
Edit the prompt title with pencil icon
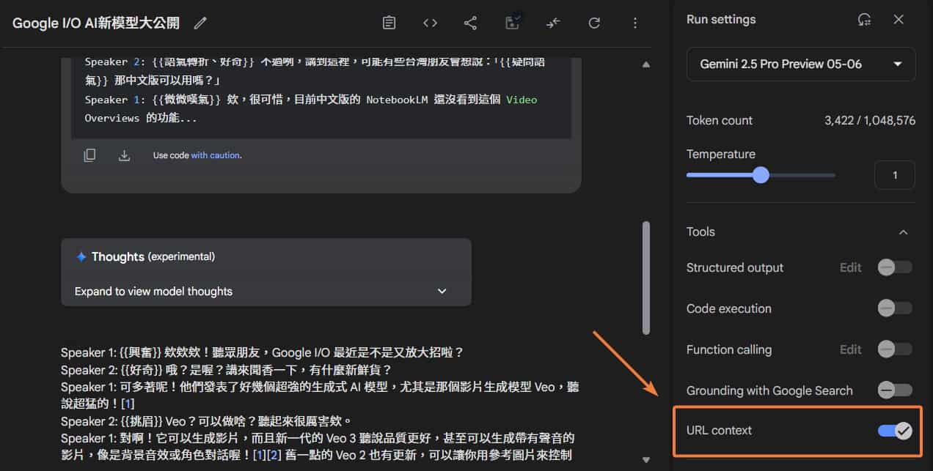coord(200,23)
